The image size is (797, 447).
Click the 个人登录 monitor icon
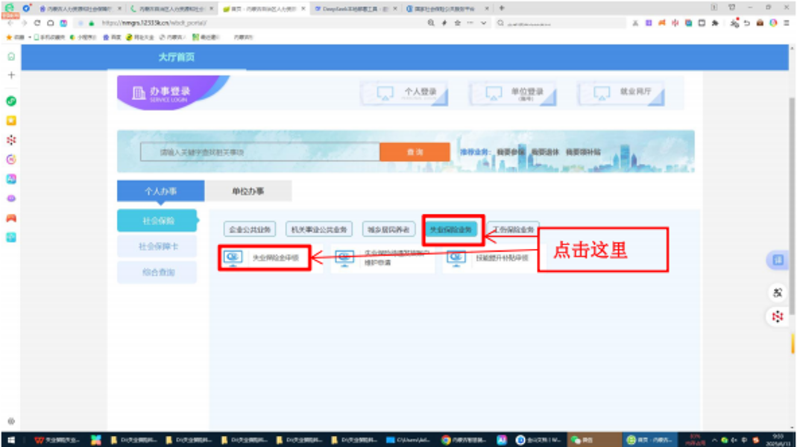click(x=385, y=93)
